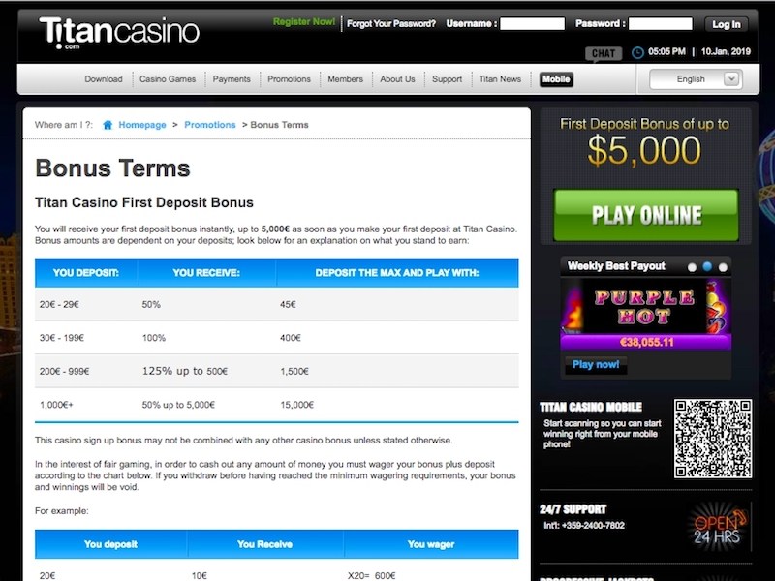775x581 pixels.
Task: Open the Promotions menu item
Action: pyautogui.click(x=289, y=79)
